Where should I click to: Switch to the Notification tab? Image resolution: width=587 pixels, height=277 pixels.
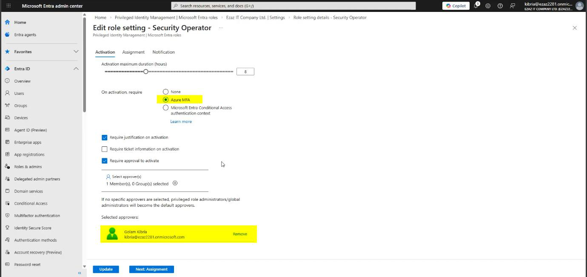[x=164, y=52]
